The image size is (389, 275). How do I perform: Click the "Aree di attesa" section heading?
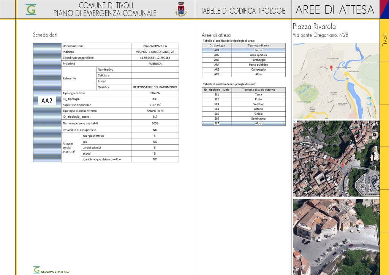pos(216,35)
